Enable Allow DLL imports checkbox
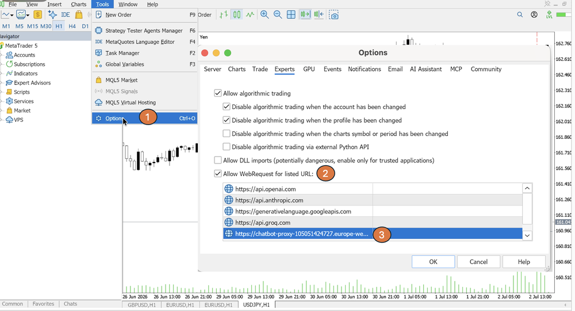575x311 pixels. click(x=218, y=160)
